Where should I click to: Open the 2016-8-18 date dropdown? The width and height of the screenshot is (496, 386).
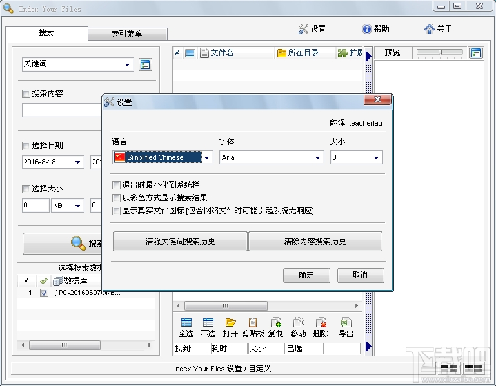77,162
